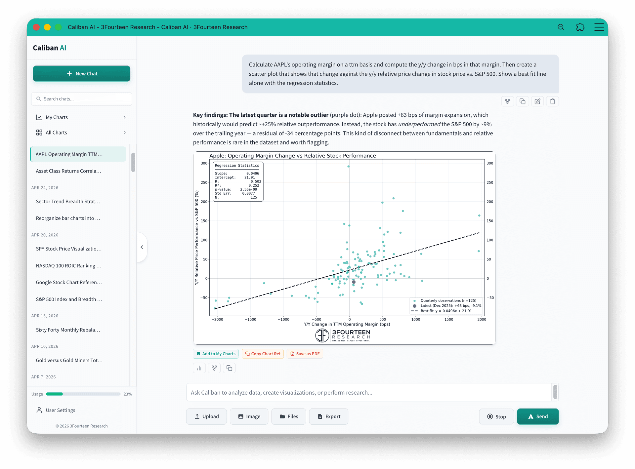The height and width of the screenshot is (469, 635).
Task: Click the fork icon below the response
Action: [x=214, y=368]
